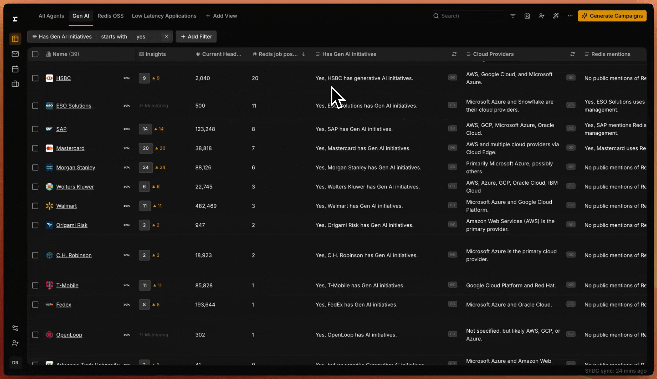The width and height of the screenshot is (657, 379).
Task: Click the Generate Campaigns button
Action: coord(612,16)
